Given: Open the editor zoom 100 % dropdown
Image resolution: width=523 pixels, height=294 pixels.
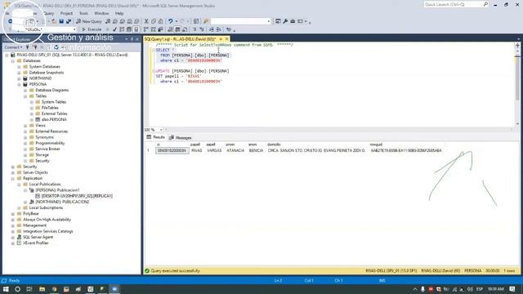Looking at the screenshot, I should (x=161, y=130).
